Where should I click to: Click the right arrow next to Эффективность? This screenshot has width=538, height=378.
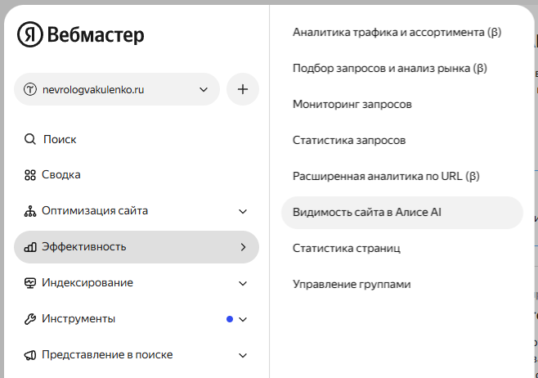pos(244,247)
